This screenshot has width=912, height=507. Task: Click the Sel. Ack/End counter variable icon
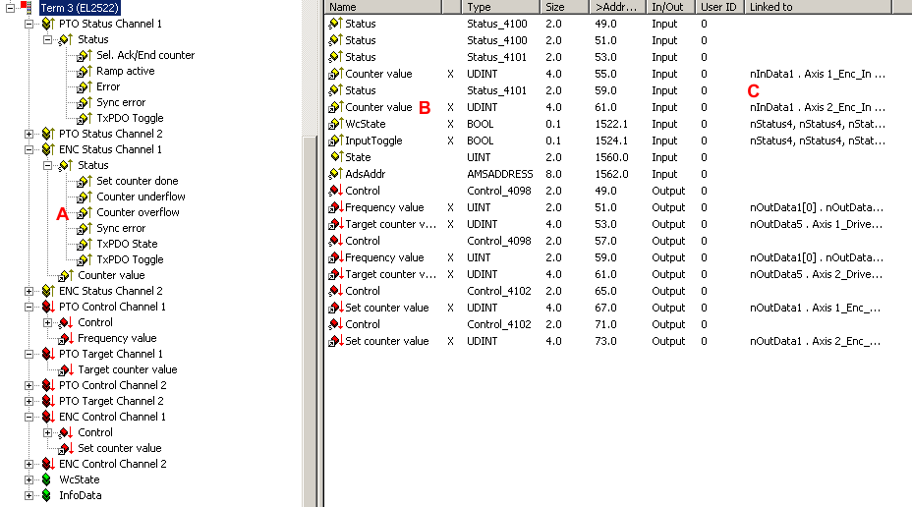tap(85, 55)
